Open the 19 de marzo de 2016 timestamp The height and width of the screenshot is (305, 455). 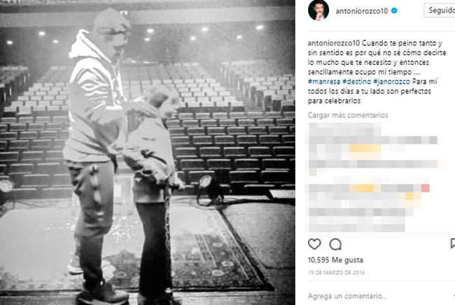pos(336,273)
